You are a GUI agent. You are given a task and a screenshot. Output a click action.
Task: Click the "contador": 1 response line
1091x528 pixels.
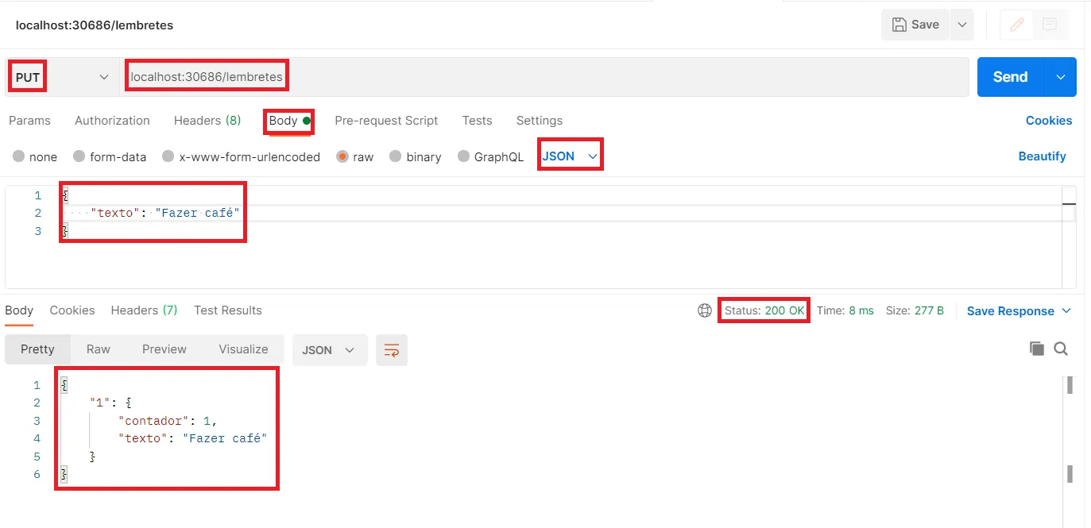[168, 421]
